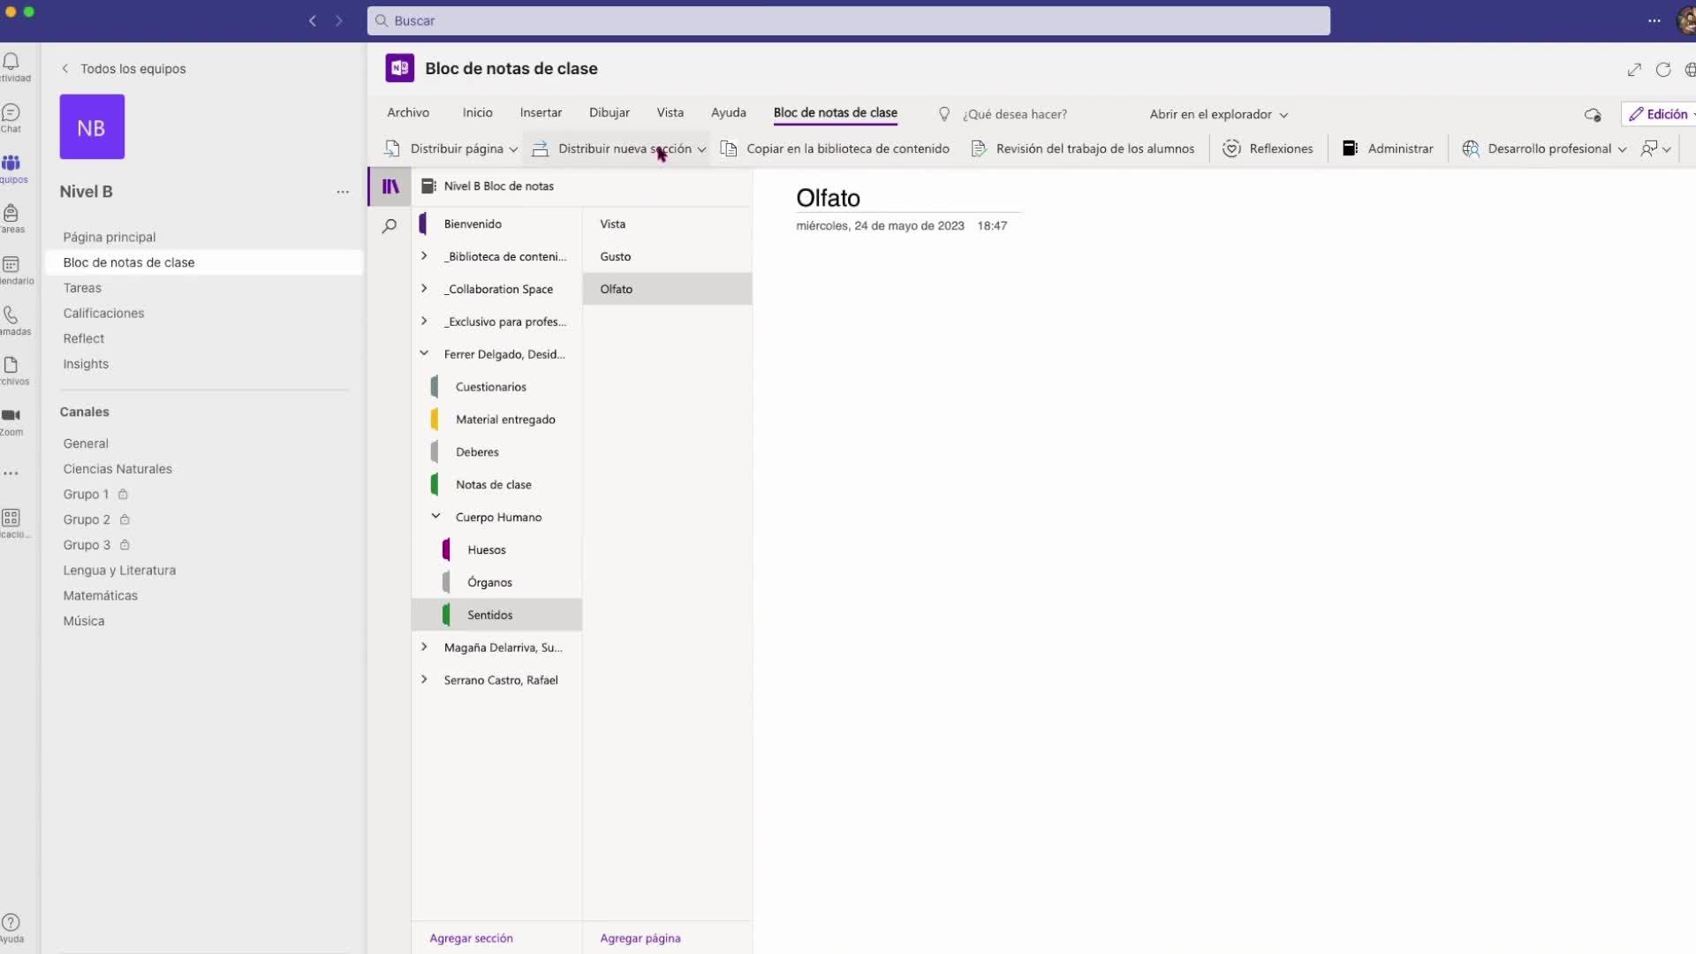Image resolution: width=1696 pixels, height=954 pixels.
Task: Open the Reflexiones heart icon
Action: coord(1231,148)
